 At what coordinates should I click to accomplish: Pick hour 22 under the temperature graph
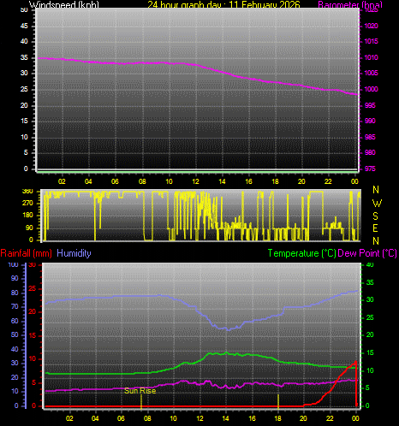tap(330, 418)
